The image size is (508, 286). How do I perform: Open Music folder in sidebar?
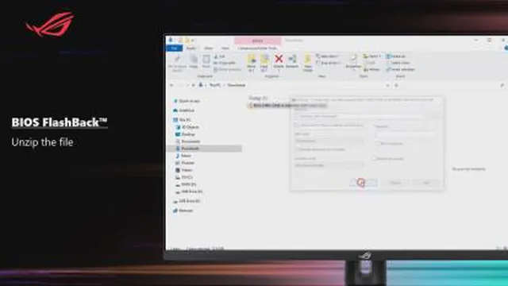(183, 156)
